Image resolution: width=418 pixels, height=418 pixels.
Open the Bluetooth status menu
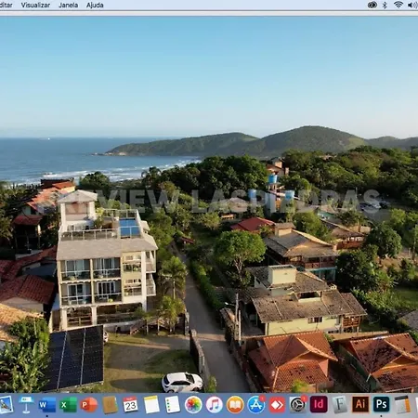pos(385,5)
